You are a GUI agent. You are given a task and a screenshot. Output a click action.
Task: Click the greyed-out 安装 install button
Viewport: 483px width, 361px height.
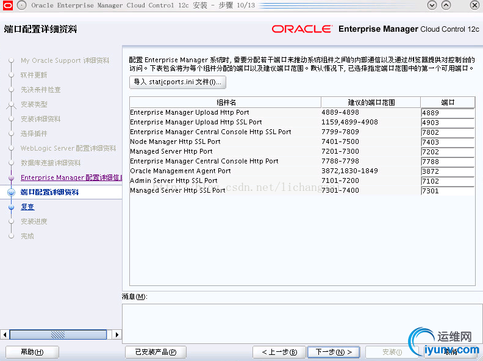tap(392, 352)
